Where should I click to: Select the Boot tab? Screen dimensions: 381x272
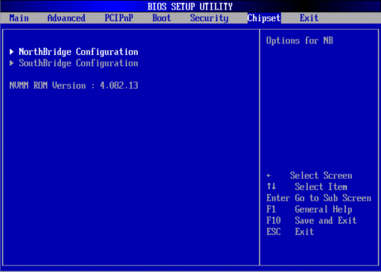click(162, 18)
